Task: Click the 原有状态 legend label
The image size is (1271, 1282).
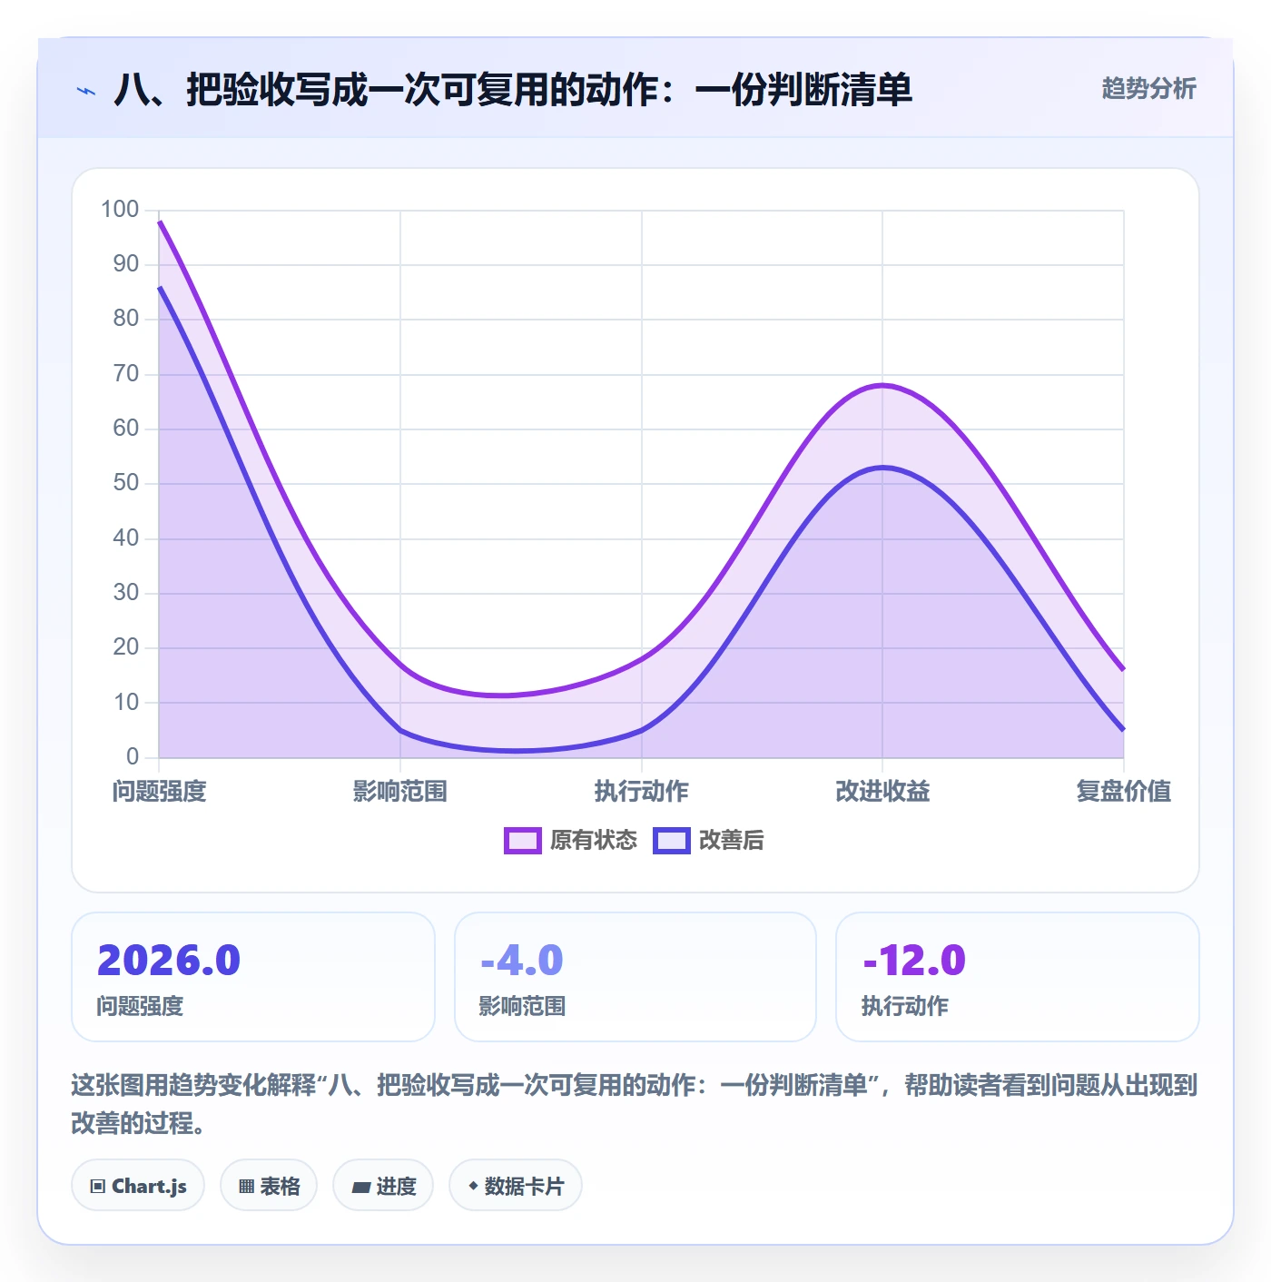Action: 594,841
